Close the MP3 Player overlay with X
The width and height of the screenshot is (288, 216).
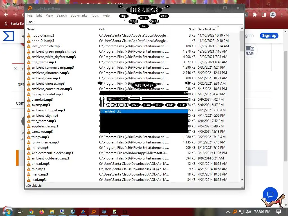tap(188, 83)
